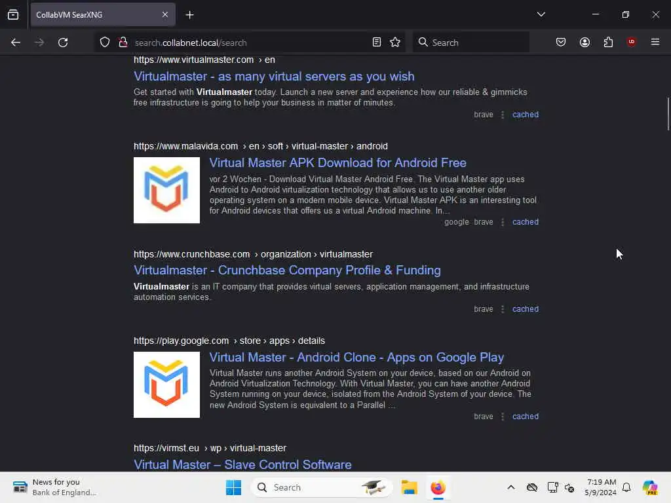Click the muted volume tray icon
The width and height of the screenshot is (671, 503).
569,487
